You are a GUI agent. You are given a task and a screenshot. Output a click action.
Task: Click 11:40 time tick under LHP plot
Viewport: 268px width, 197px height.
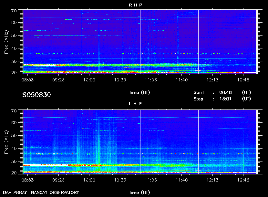(x=182, y=180)
